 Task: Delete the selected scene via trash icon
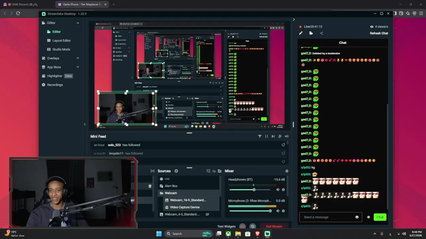point(150,186)
